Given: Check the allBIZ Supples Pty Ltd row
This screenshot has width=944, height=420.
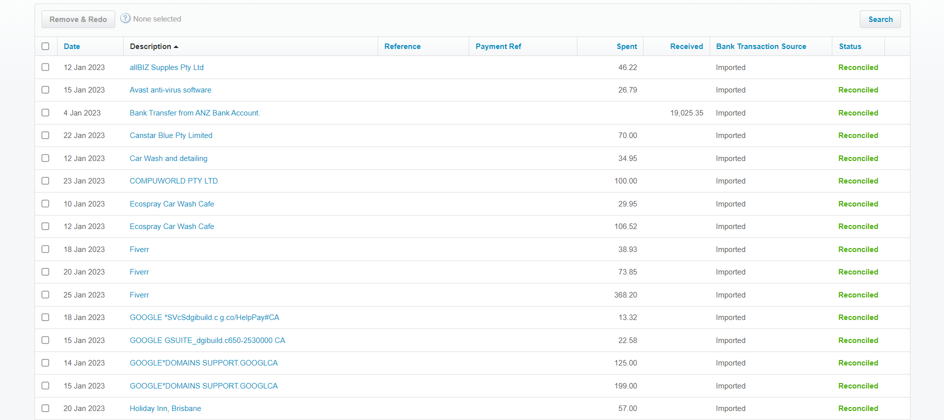Looking at the screenshot, I should (46, 67).
